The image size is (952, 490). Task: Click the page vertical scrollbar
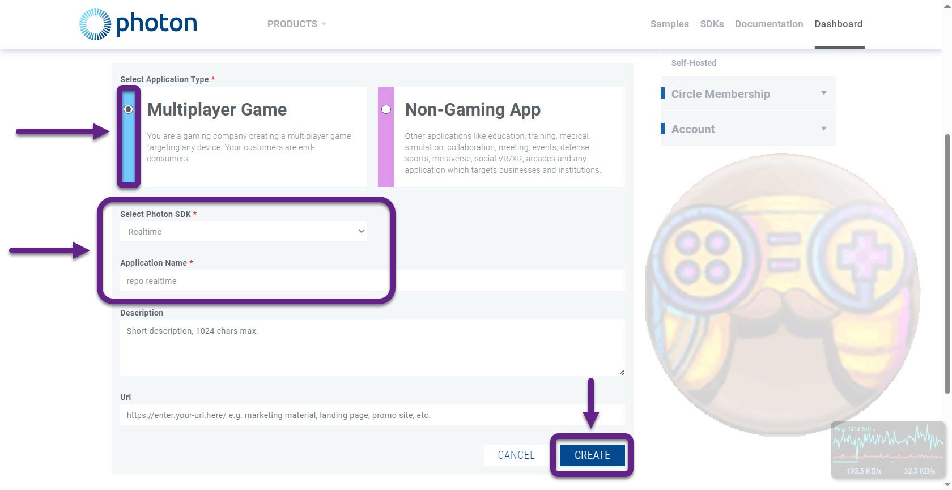(947, 264)
